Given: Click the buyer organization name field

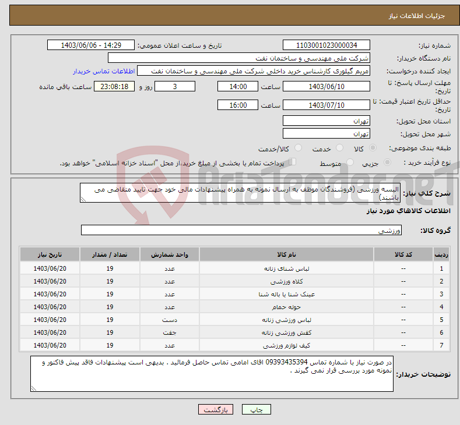Looking at the screenshot, I should click(x=239, y=58).
